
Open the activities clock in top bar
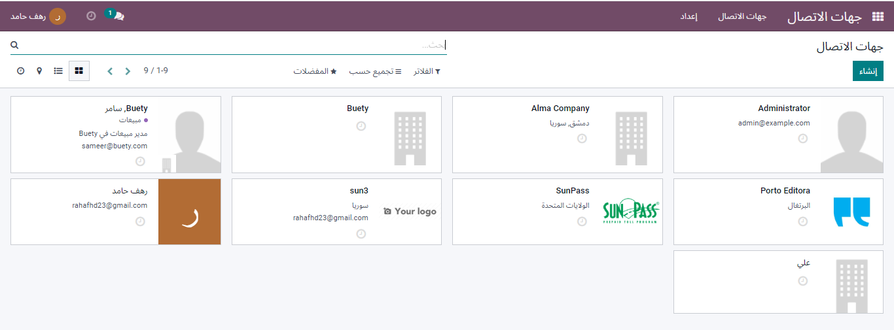pos(91,16)
